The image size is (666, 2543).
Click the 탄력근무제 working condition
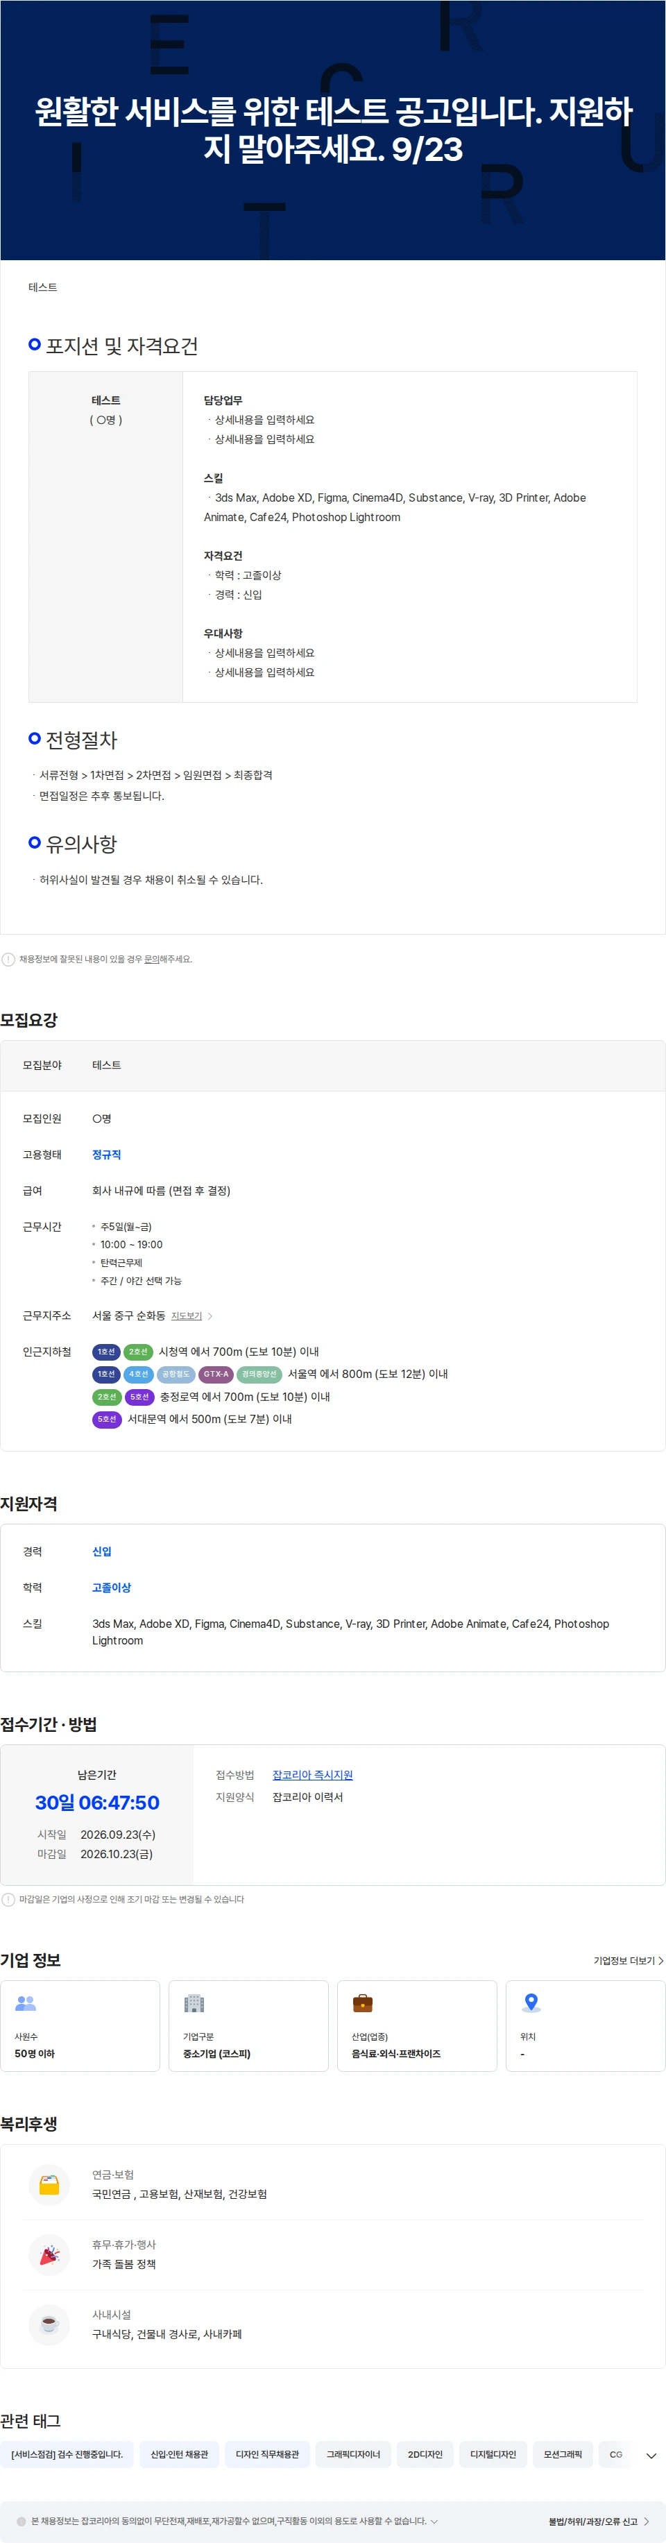pos(121,1263)
